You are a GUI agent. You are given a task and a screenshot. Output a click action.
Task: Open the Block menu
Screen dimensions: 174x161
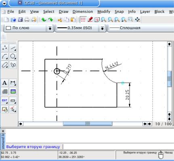159,12
